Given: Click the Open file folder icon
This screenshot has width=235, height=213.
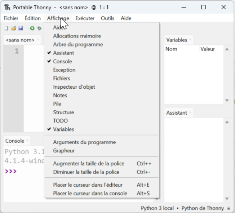Looking at the screenshot, I should coord(14,28).
